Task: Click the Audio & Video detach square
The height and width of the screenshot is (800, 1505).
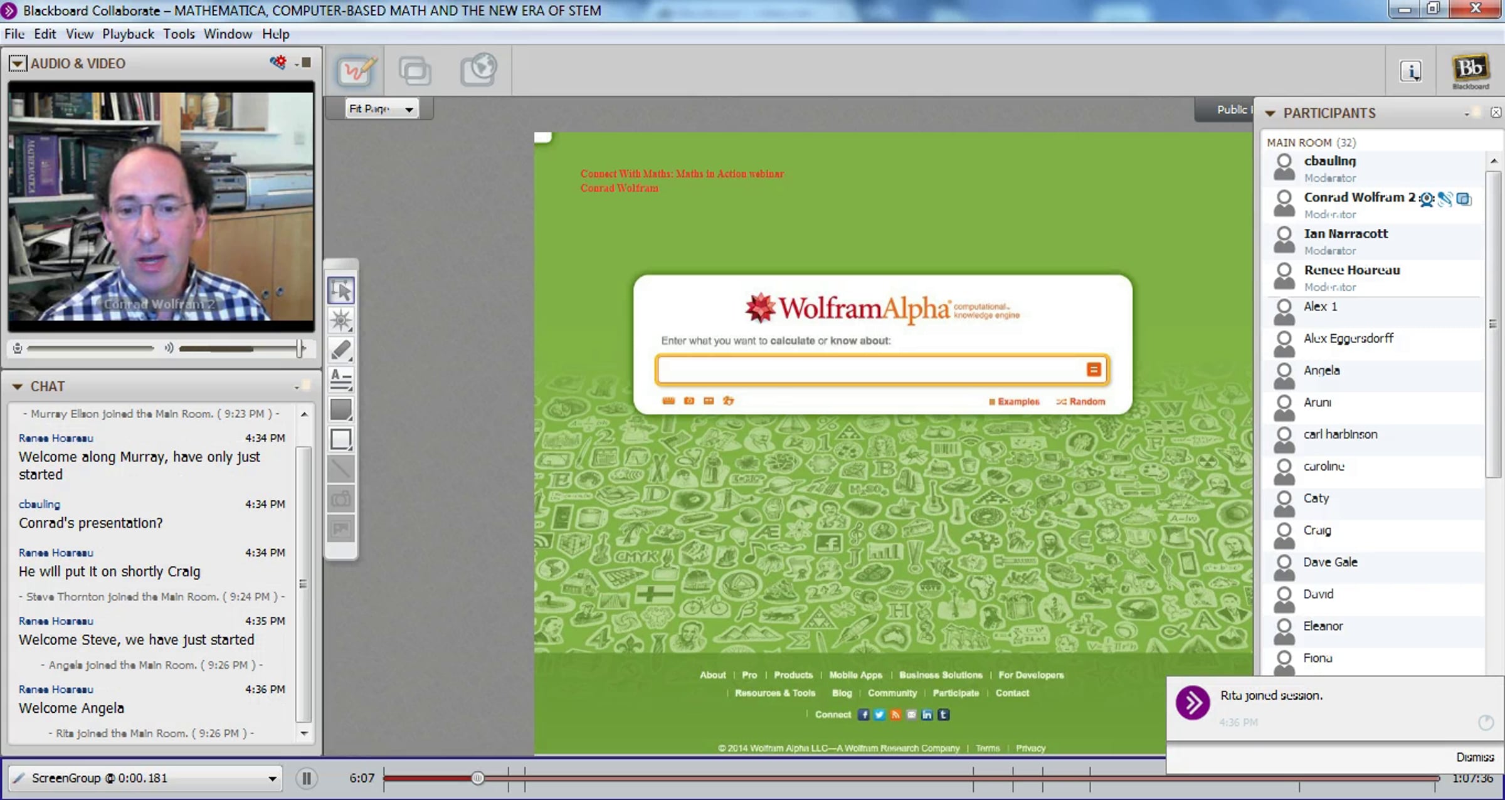Action: tap(307, 62)
